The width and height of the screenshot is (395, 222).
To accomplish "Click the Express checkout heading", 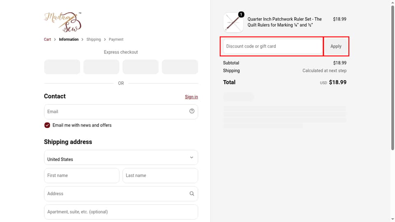I will click(x=121, y=52).
